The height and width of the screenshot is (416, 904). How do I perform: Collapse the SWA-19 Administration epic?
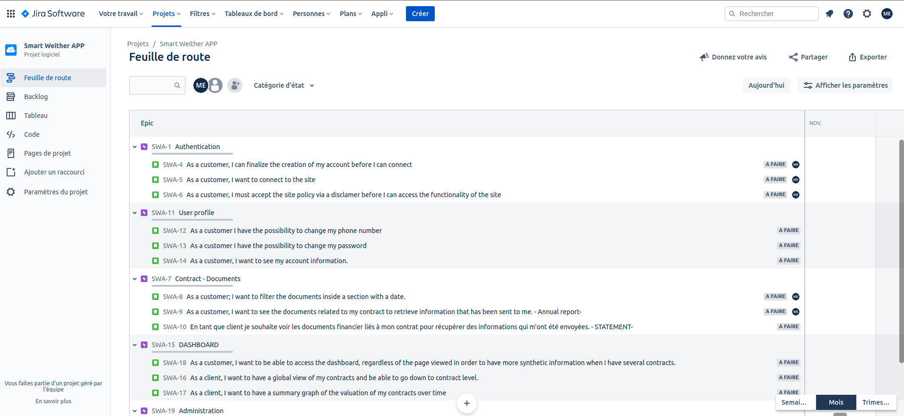[x=135, y=411]
